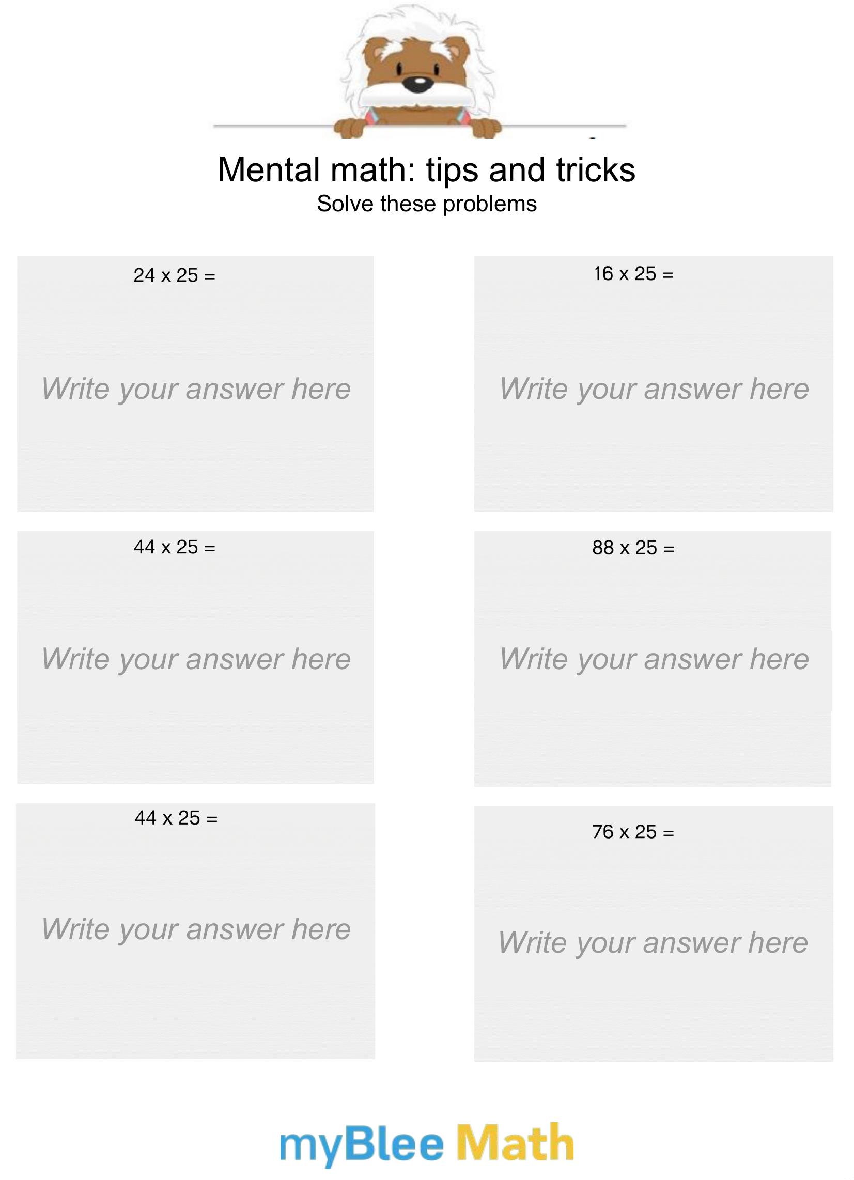Focus the answer field for 88 x 25
The width and height of the screenshot is (854, 1180).
654,659
